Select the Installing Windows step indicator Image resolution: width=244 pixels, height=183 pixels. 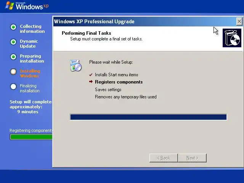point(13,72)
